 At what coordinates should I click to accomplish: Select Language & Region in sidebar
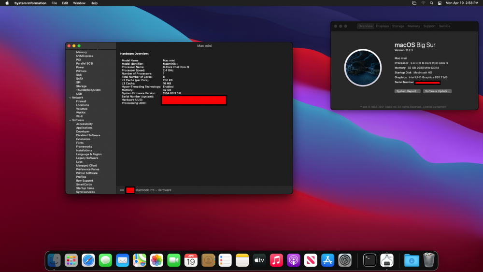click(x=89, y=154)
